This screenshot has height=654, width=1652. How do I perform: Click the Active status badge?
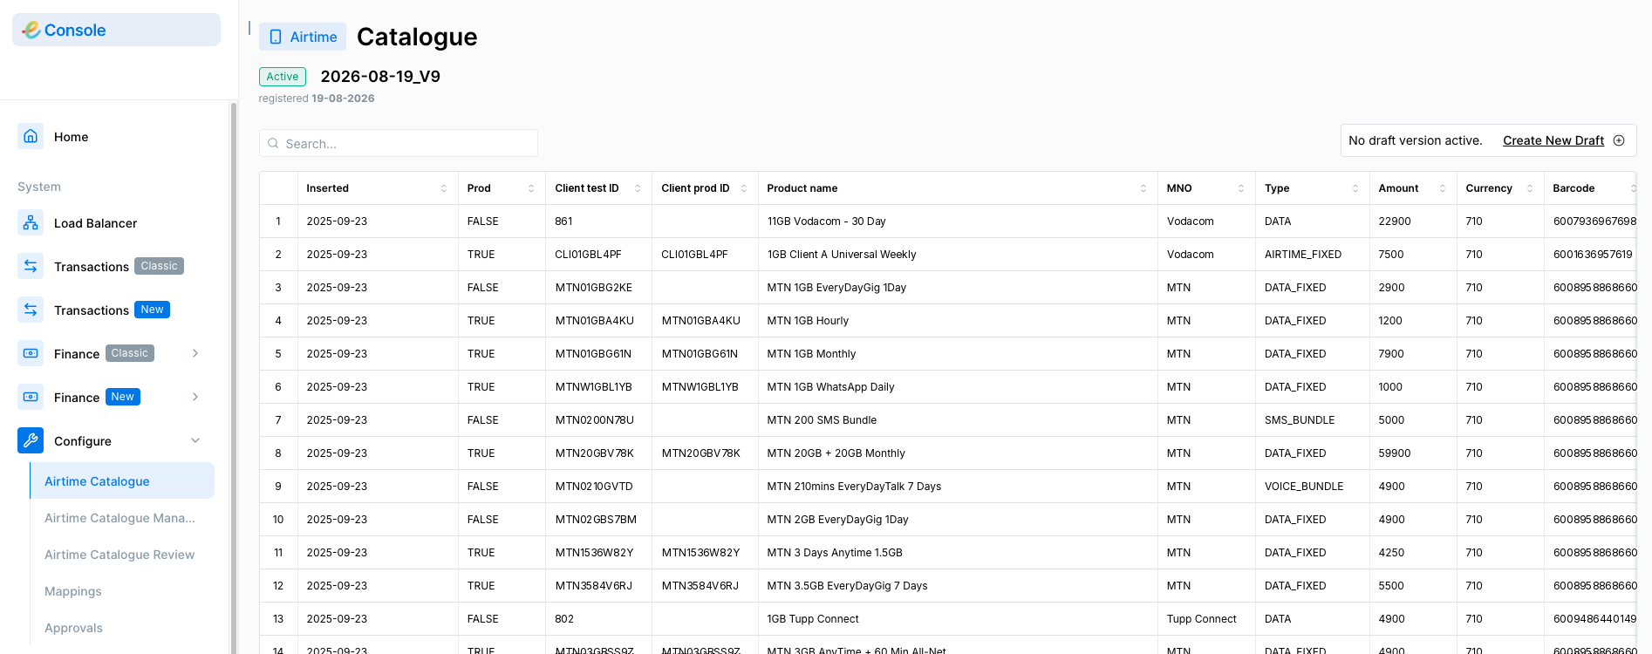pyautogui.click(x=283, y=77)
